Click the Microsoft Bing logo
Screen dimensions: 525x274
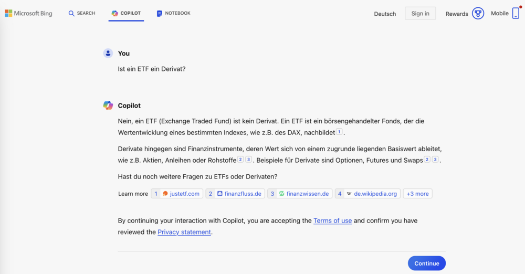click(x=29, y=14)
